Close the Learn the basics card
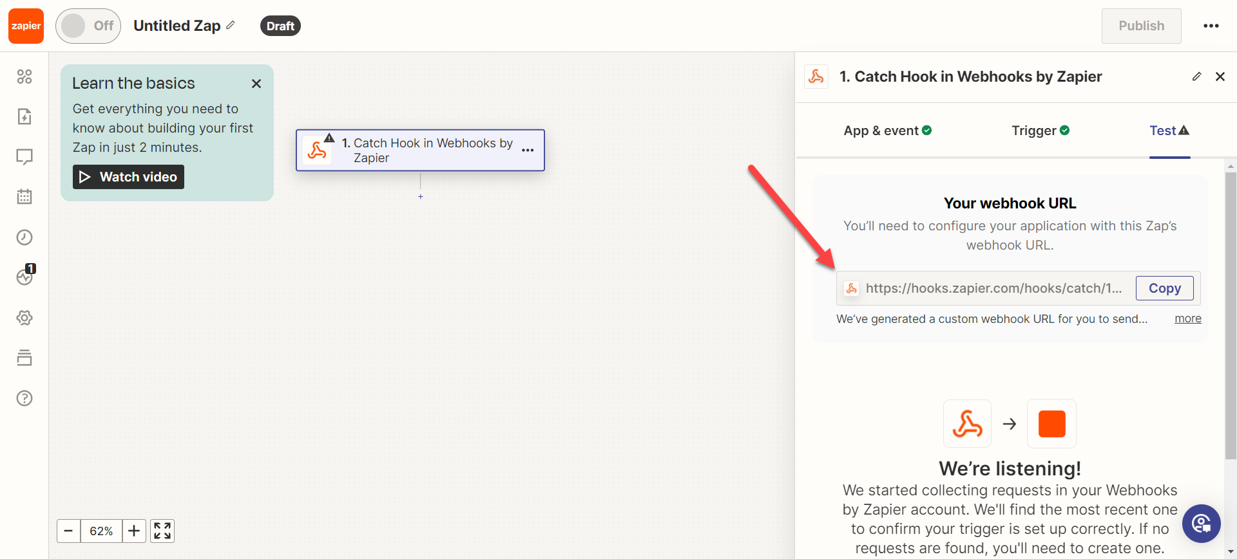Screen dimensions: 1237x559 [256, 84]
